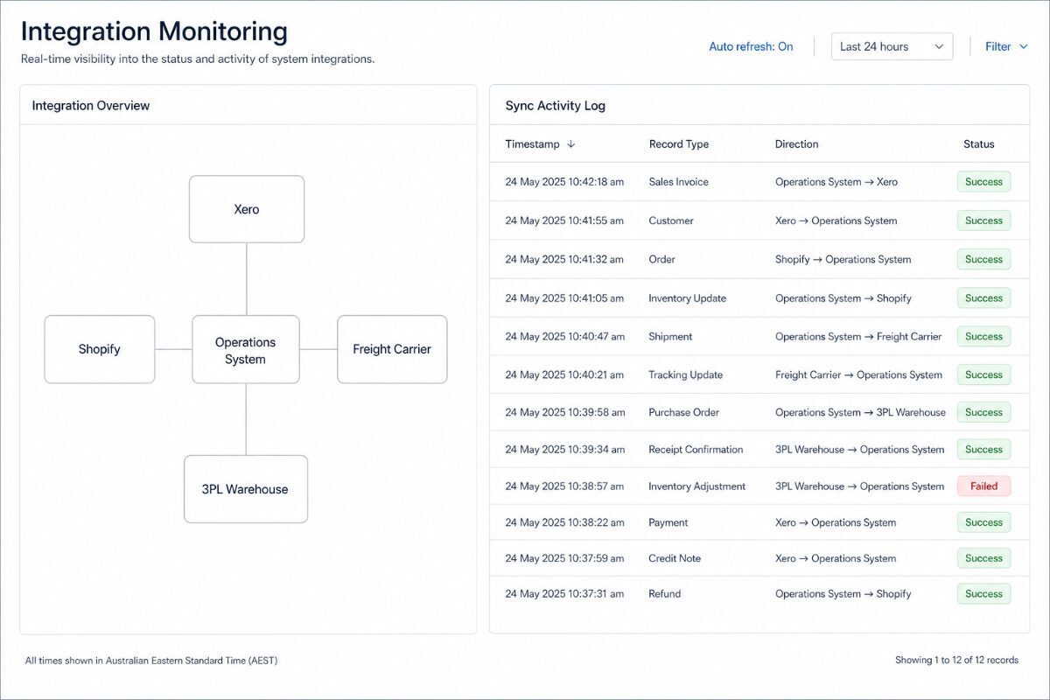Select the Payment record type cell
Screen dimensions: 1050x700
pos(668,522)
